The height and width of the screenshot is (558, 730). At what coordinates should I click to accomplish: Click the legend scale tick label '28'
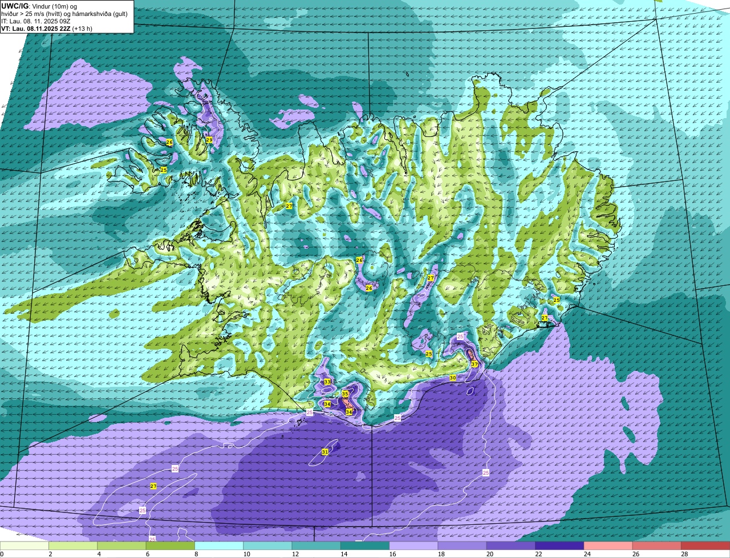[684, 554]
